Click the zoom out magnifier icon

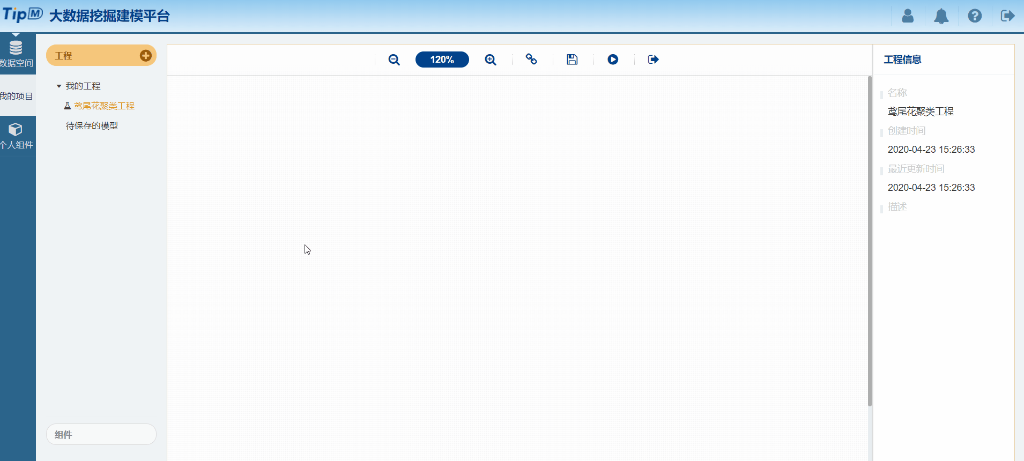[x=394, y=60]
